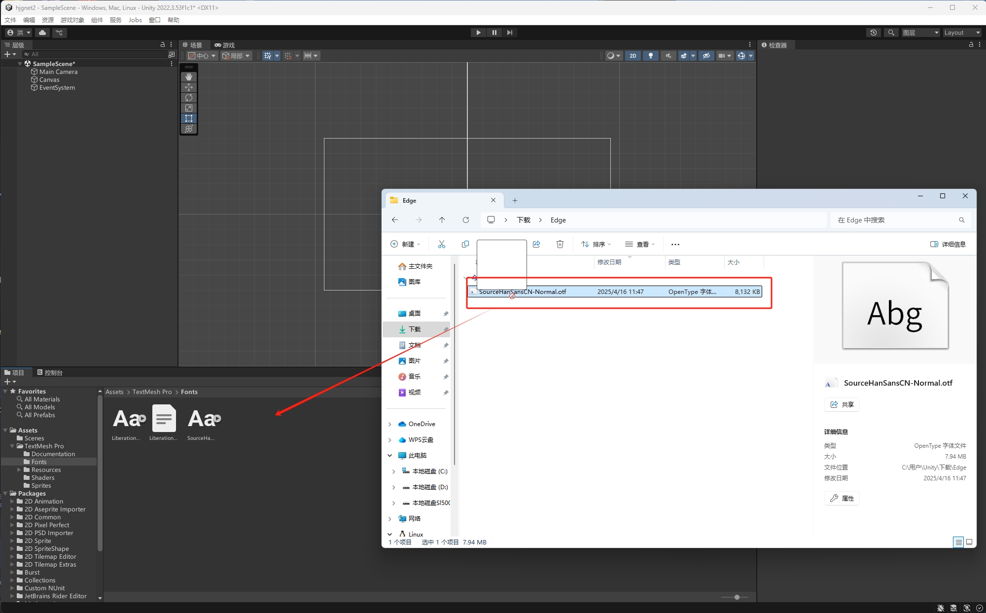Toggle scene lighting bulb
The width and height of the screenshot is (986, 613).
coord(651,56)
